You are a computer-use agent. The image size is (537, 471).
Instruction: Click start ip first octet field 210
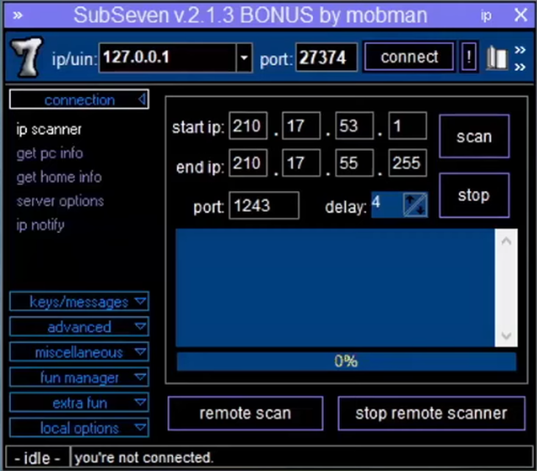coord(248,126)
